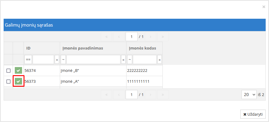Go to previous page in bottom pager
This screenshot has width=269, height=122.
(119, 95)
